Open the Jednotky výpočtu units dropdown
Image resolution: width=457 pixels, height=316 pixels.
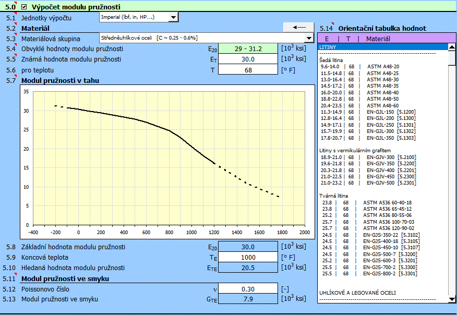click(173, 17)
